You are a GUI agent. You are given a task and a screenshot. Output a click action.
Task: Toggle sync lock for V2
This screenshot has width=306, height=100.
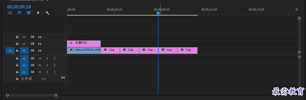coord(32,44)
